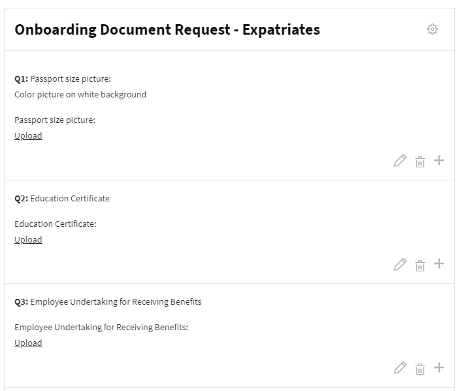The height and width of the screenshot is (391, 460).
Task: Delete Q3 Employee Undertaking question
Action: click(420, 369)
